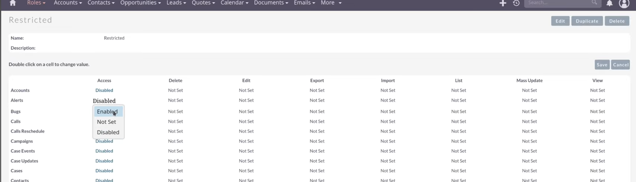Click the Alerts access select showing Disabled
The height and width of the screenshot is (182, 636).
tap(104, 101)
